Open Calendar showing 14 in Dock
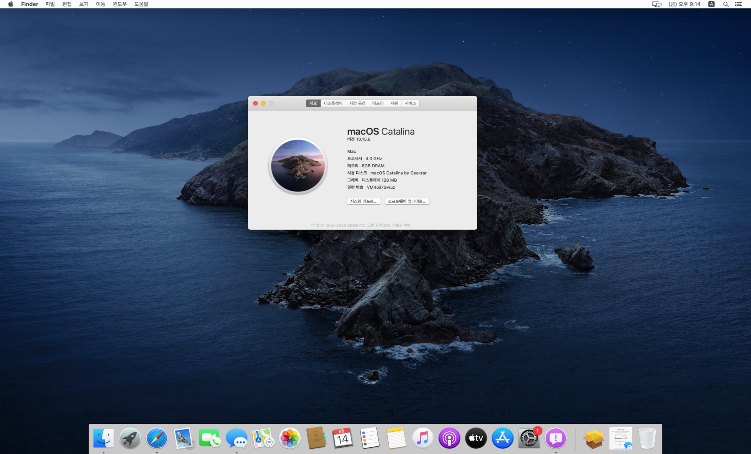Screen dimensions: 751x454 coord(343,438)
